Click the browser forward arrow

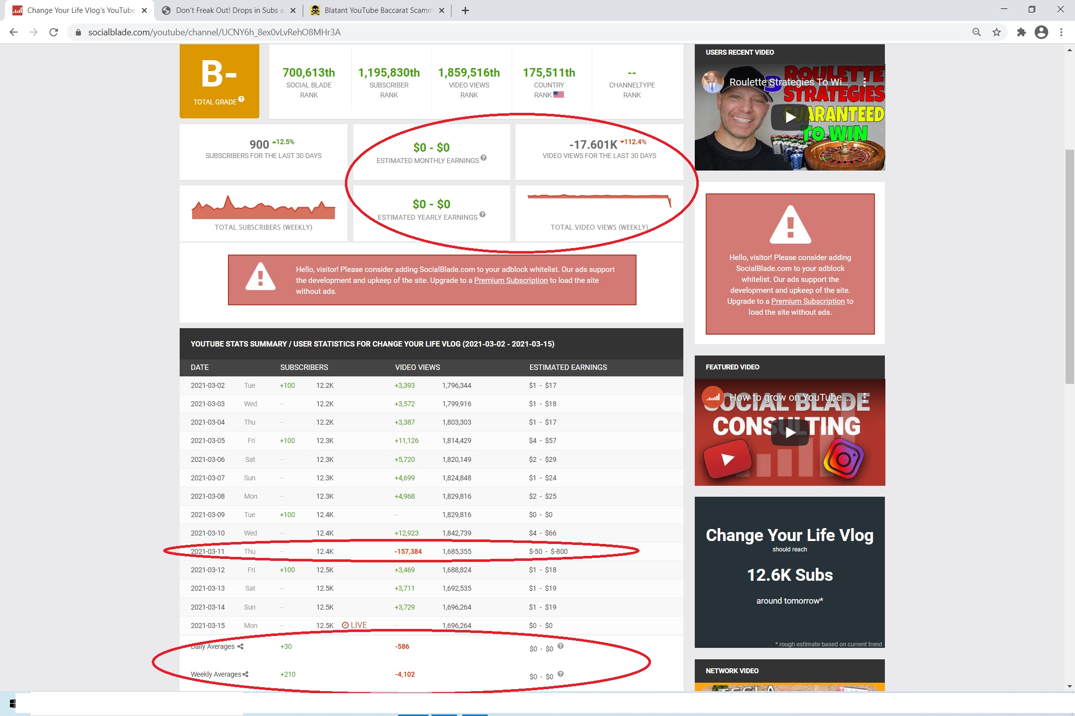(x=33, y=32)
